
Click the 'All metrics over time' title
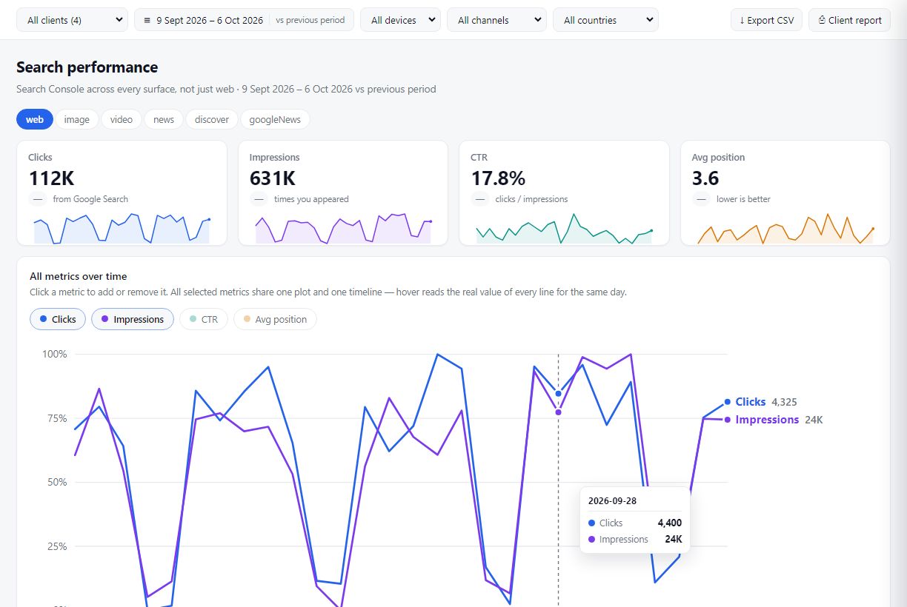point(79,276)
